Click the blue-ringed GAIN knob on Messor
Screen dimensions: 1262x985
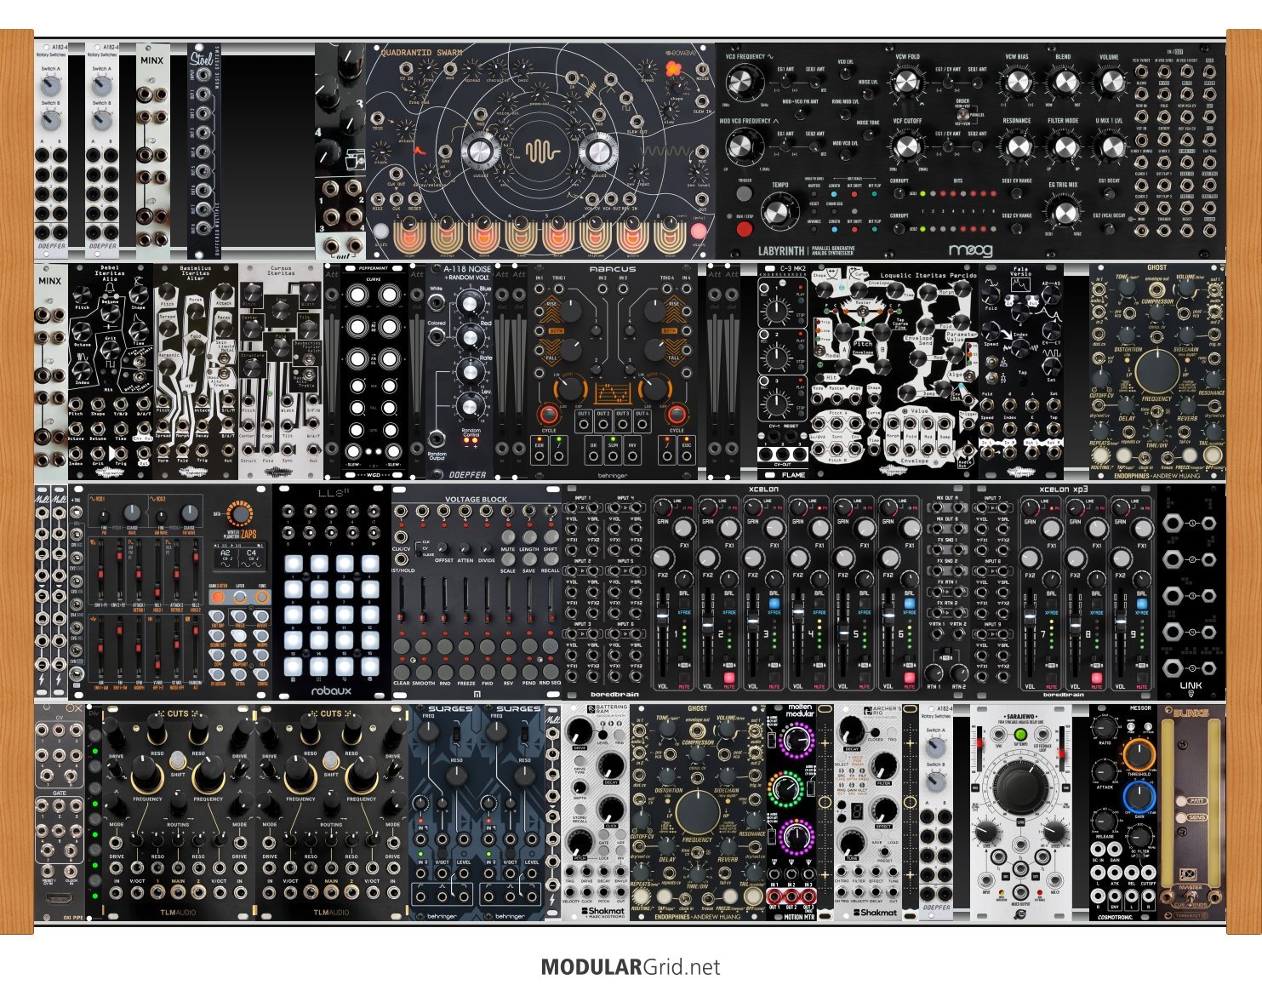[x=1139, y=797]
